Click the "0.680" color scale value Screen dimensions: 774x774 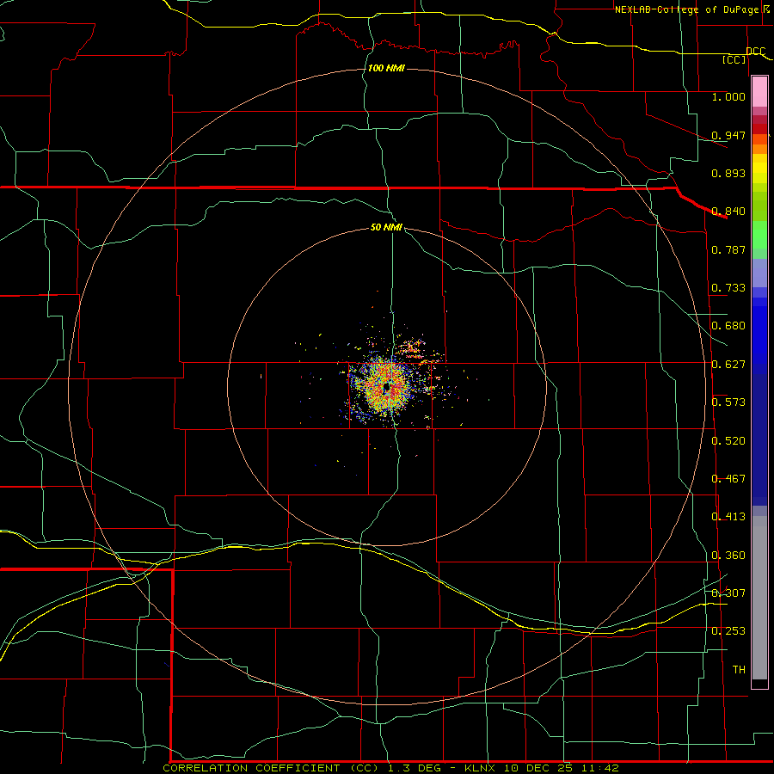[728, 326]
